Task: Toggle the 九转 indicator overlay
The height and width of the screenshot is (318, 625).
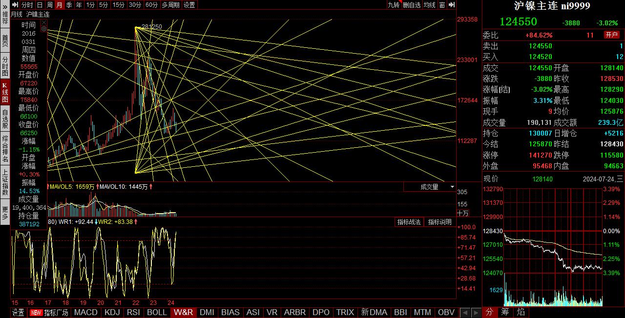Action: pos(394,5)
